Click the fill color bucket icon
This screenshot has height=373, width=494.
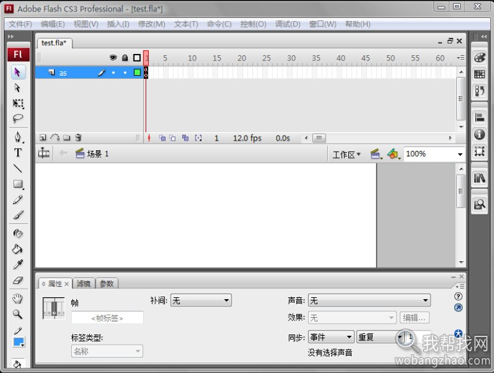(x=17, y=364)
